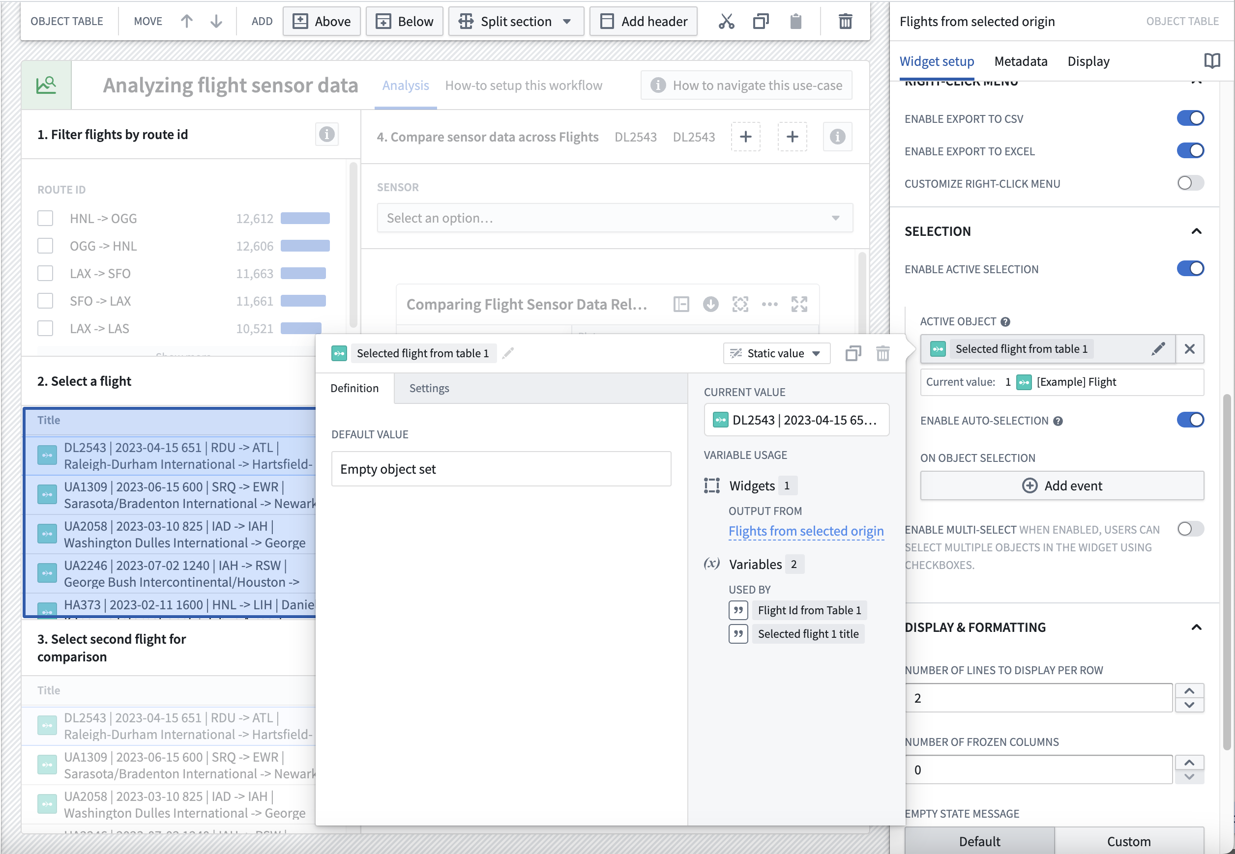This screenshot has width=1235, height=854.
Task: Click the duplicate icon in the top toolbar
Action: pos(761,22)
